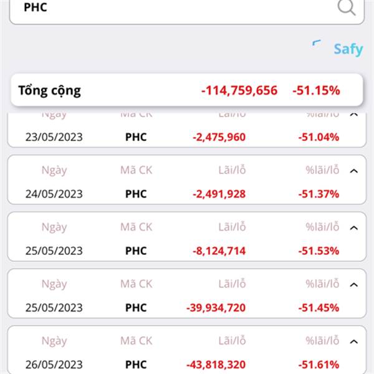Click the Ngày header in the 26/05/2023 card
Viewport: 374px width, 374px height.
(x=54, y=340)
